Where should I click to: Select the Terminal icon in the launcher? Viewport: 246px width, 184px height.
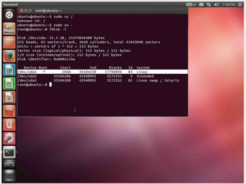pos(9,152)
